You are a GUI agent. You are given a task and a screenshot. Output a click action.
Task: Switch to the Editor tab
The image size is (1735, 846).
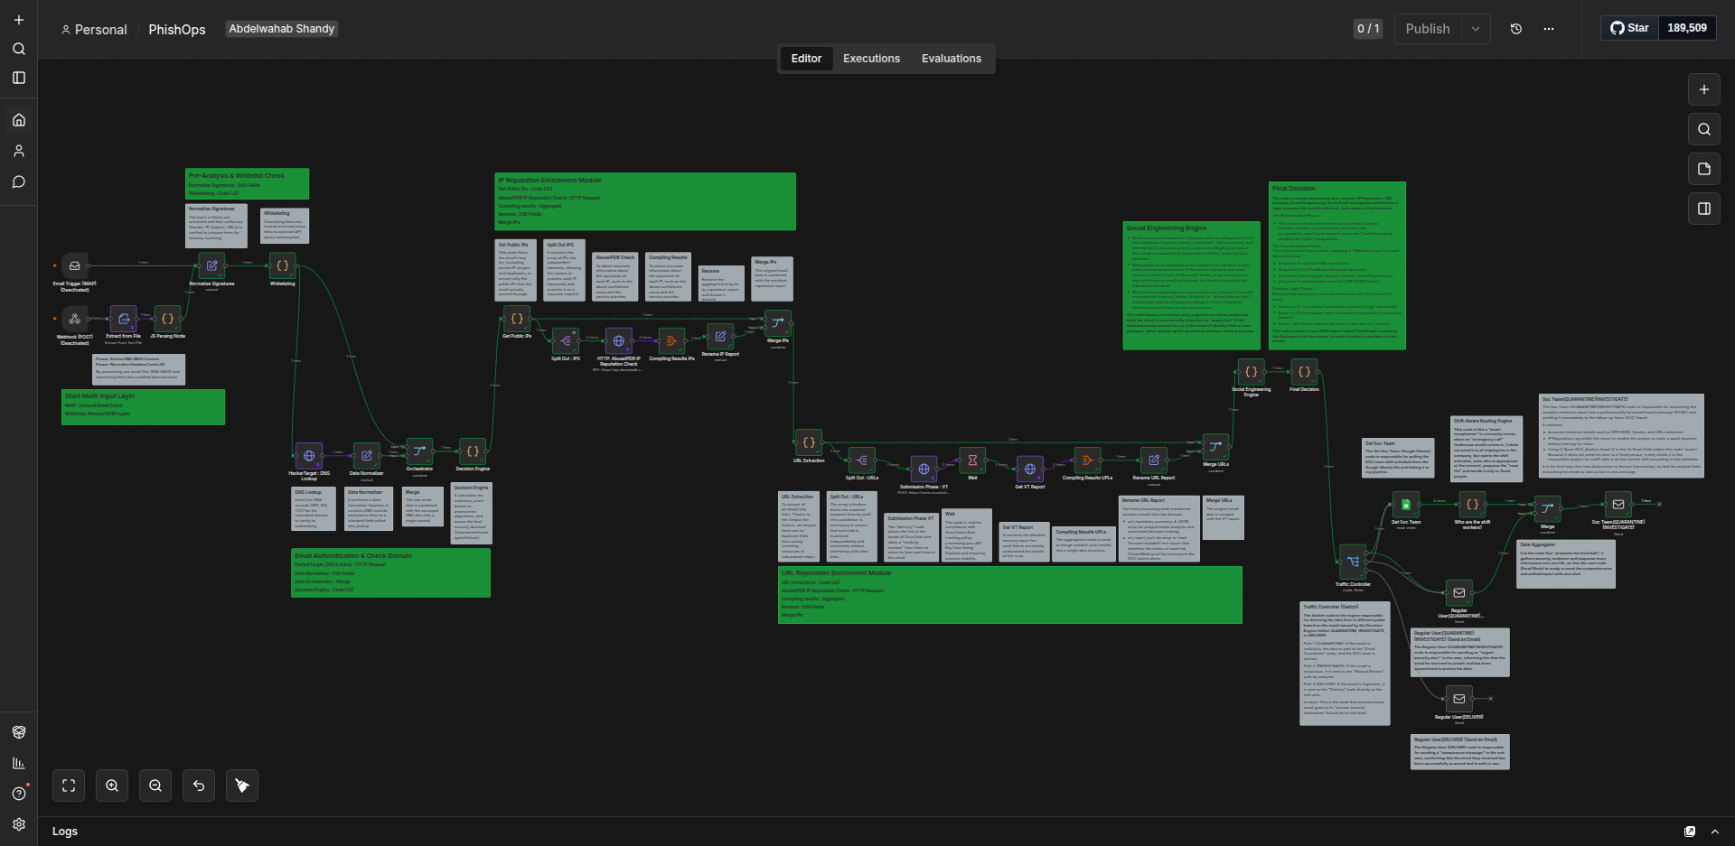point(806,59)
